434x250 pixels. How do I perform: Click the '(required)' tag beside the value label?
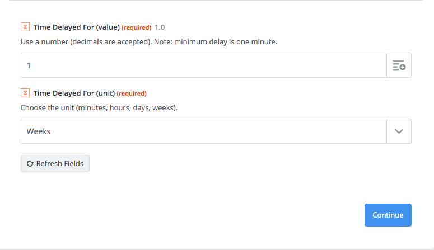(x=136, y=27)
